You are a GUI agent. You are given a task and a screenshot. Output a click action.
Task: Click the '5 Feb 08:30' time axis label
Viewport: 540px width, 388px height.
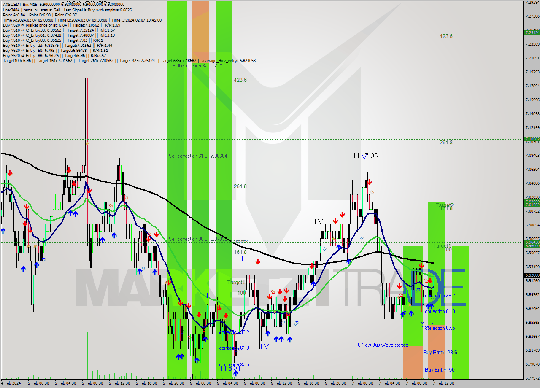92,383
